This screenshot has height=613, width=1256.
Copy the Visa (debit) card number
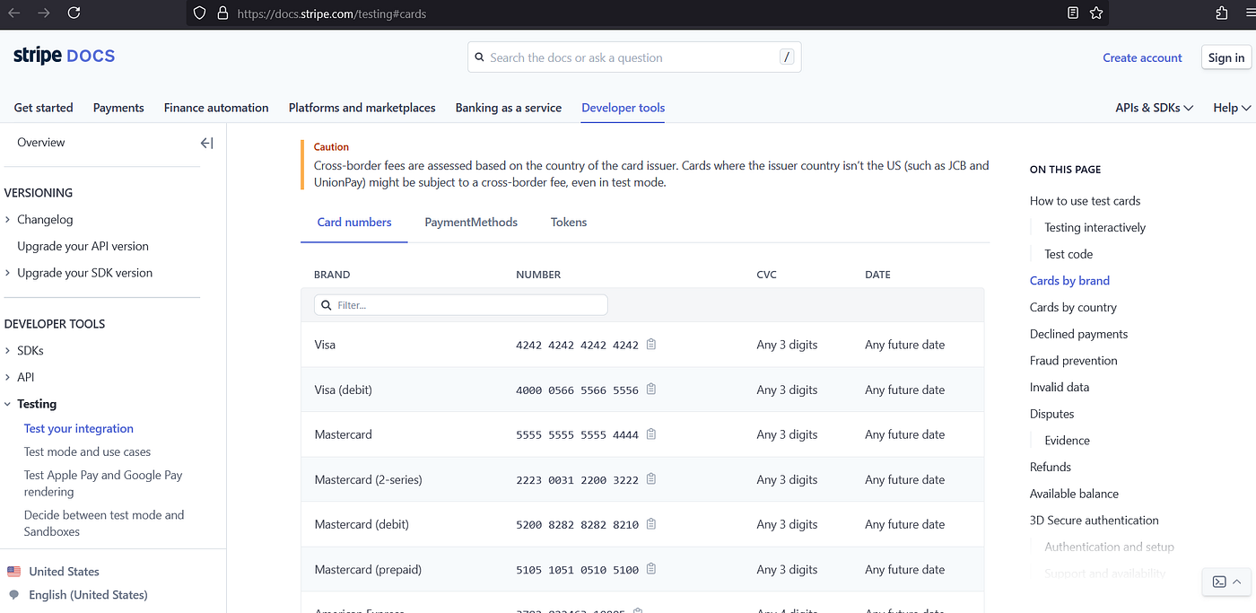651,390
